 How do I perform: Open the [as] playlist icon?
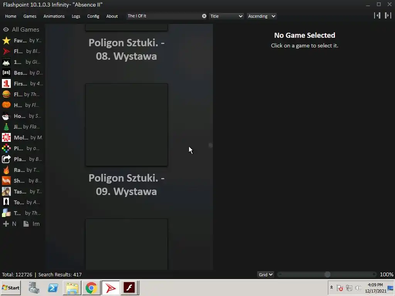point(6,73)
